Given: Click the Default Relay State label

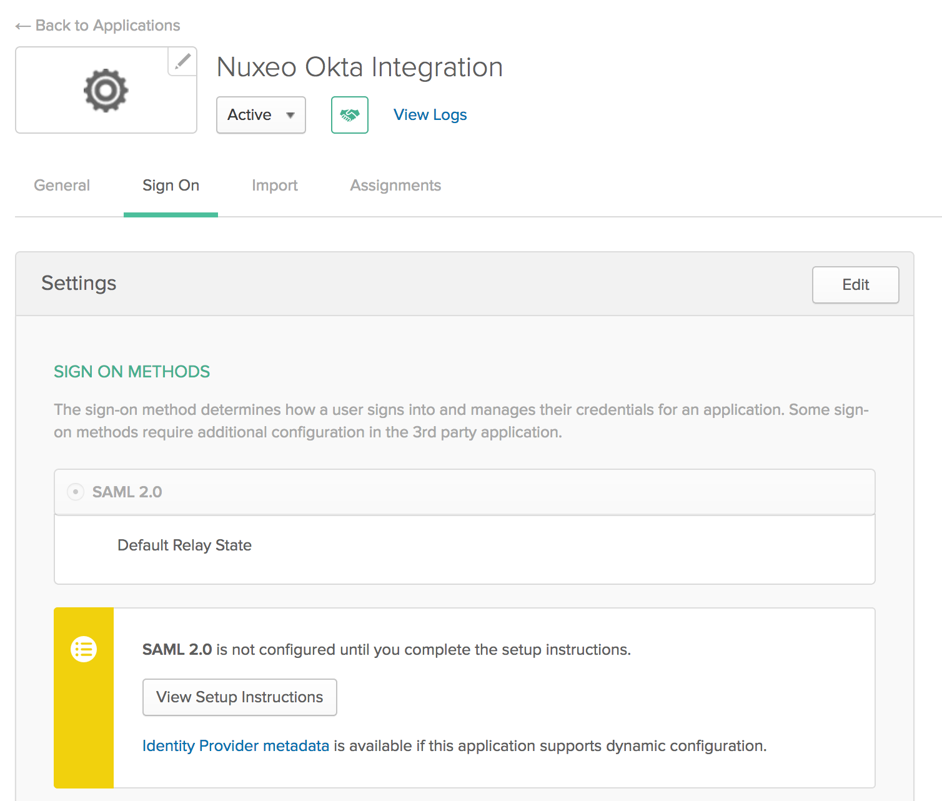Looking at the screenshot, I should [185, 545].
